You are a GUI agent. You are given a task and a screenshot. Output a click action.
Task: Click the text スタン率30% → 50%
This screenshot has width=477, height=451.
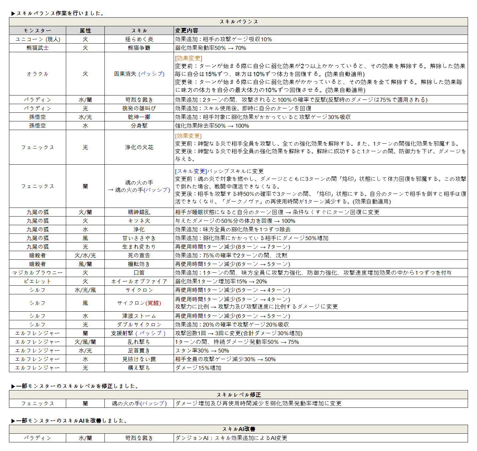pos(202,351)
